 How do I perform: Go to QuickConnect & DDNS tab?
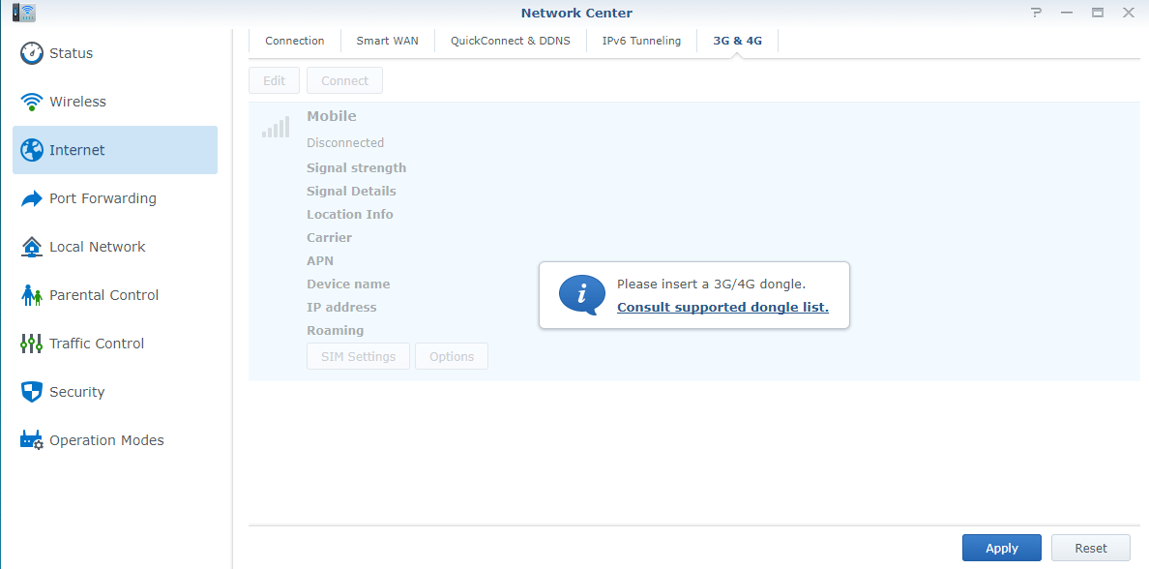[x=511, y=41]
